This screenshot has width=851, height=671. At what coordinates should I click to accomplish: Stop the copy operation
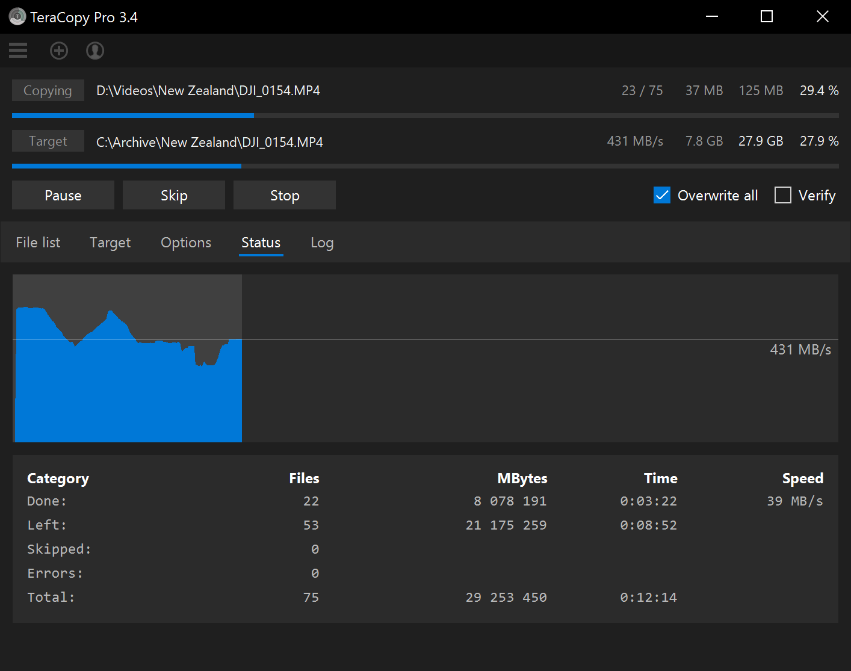pos(284,195)
